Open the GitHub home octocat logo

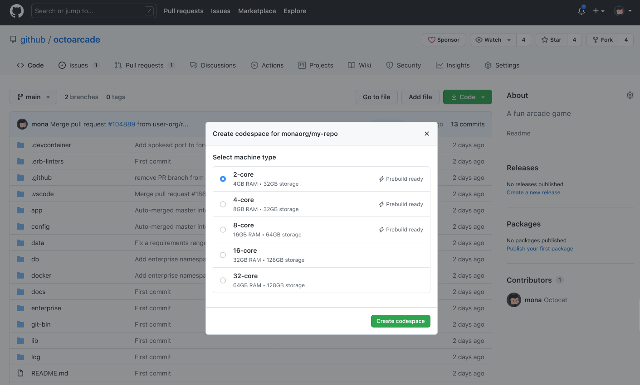click(x=16, y=11)
